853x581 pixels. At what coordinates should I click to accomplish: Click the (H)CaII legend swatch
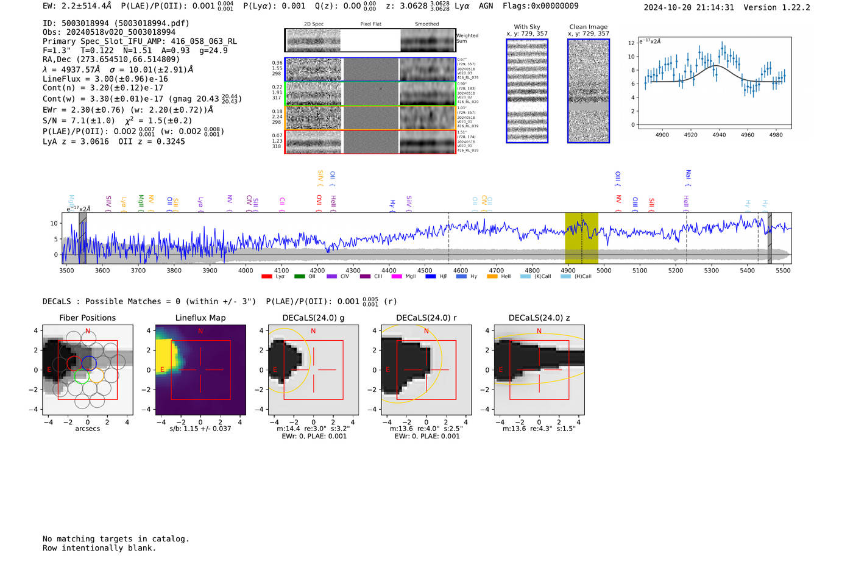[x=565, y=277]
